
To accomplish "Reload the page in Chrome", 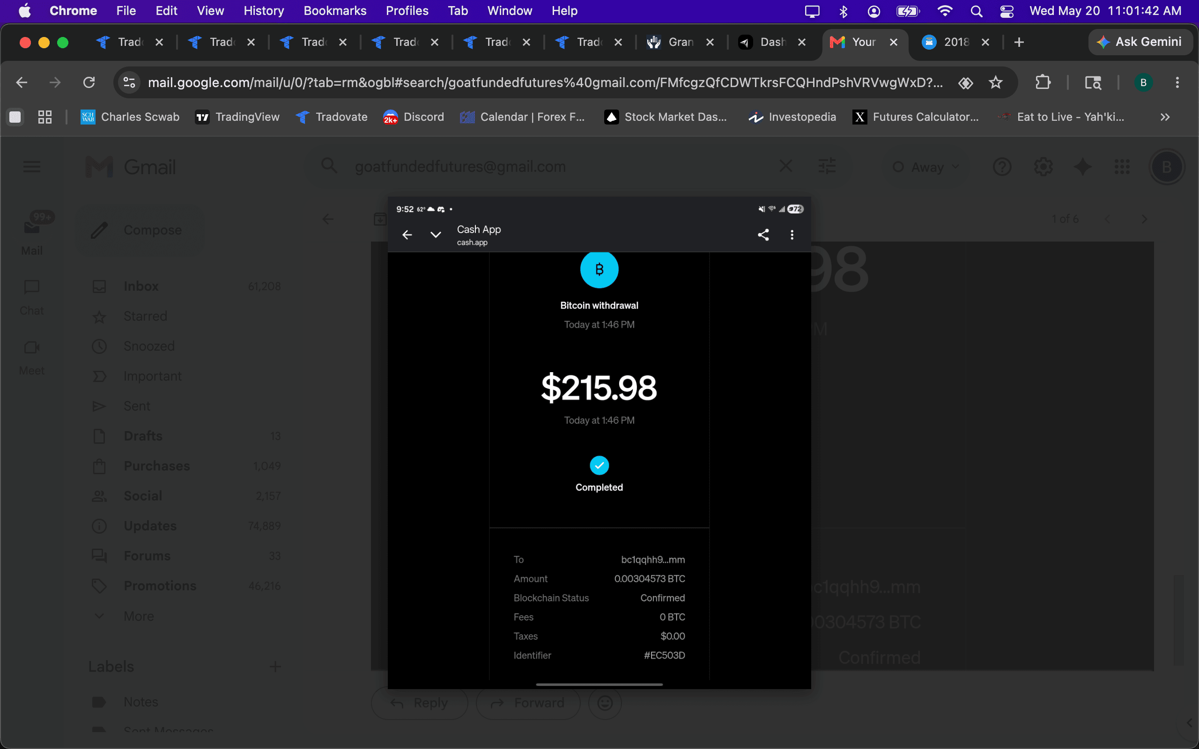I will [89, 82].
